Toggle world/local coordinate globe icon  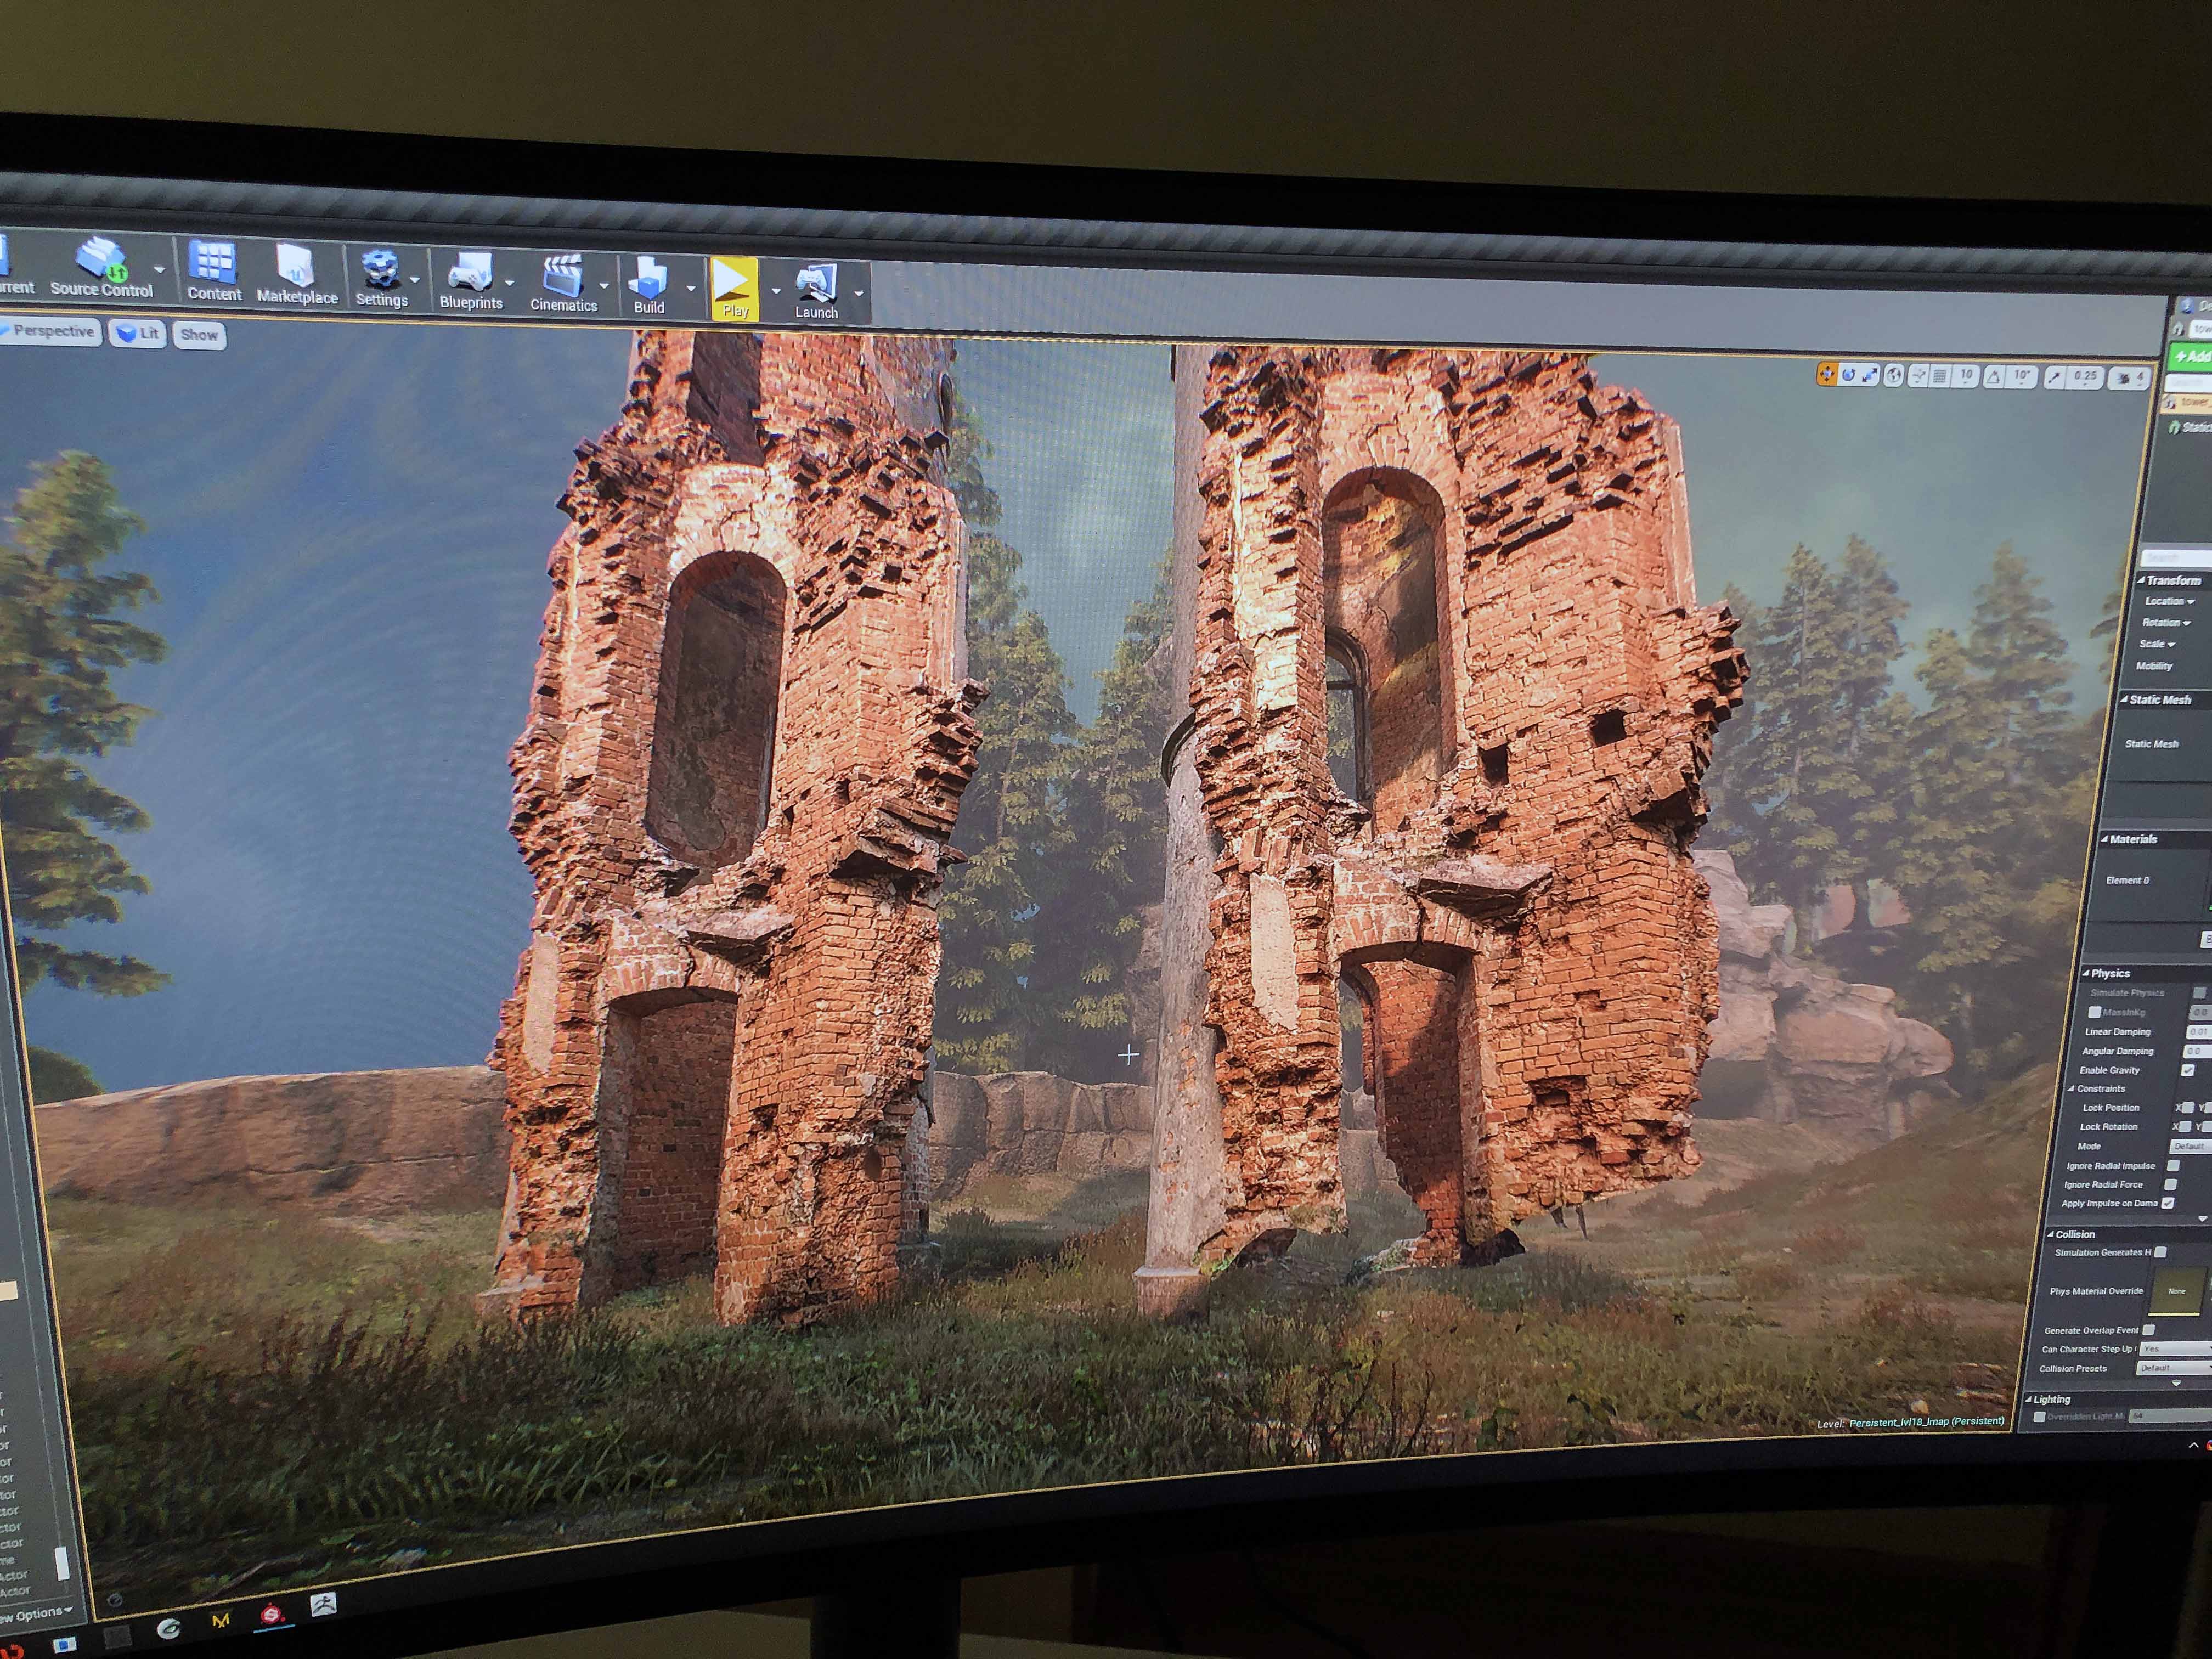click(x=1893, y=376)
